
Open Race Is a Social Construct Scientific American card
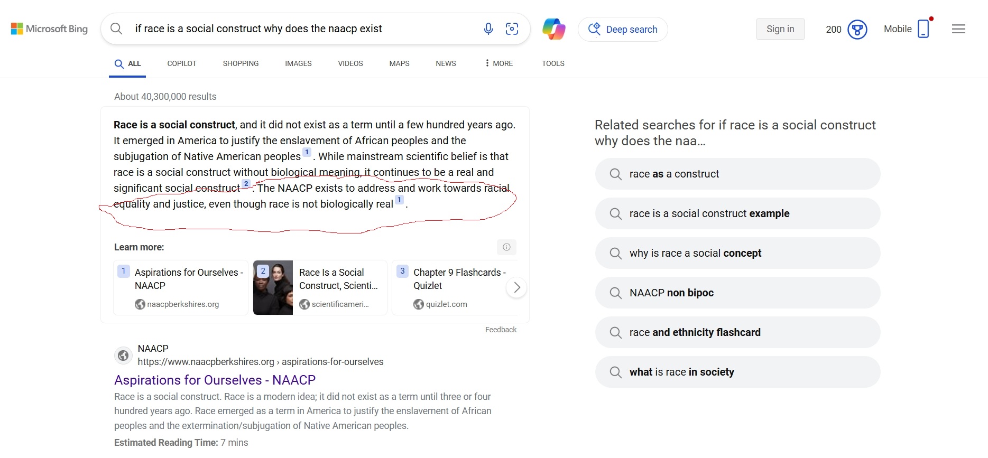click(x=320, y=288)
